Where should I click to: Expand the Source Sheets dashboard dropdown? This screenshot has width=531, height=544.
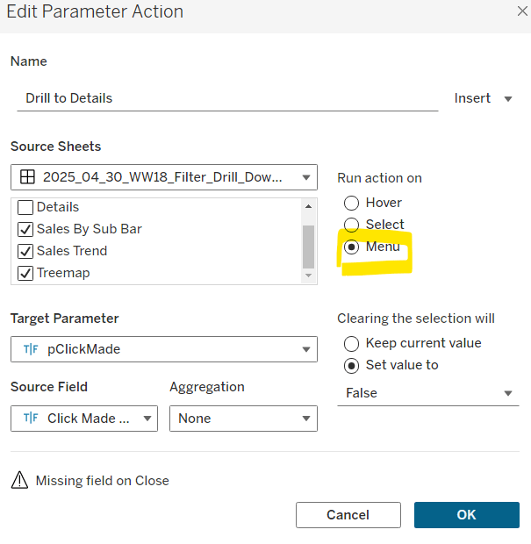click(x=305, y=177)
